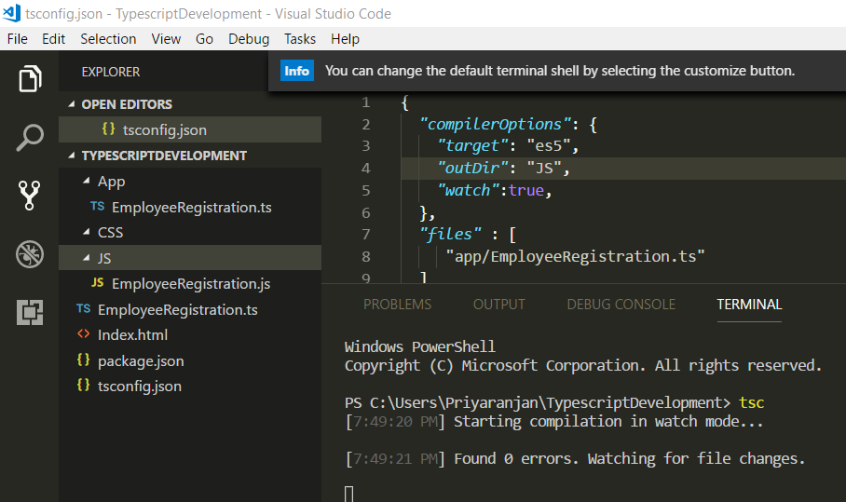846x502 pixels.
Task: Open the Debug menu
Action: [249, 39]
